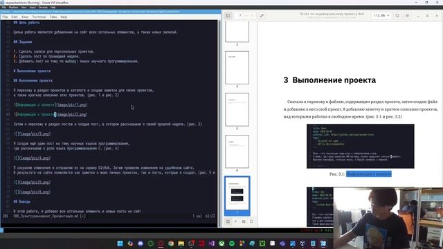Open the terminal Help menu

[64, 17]
